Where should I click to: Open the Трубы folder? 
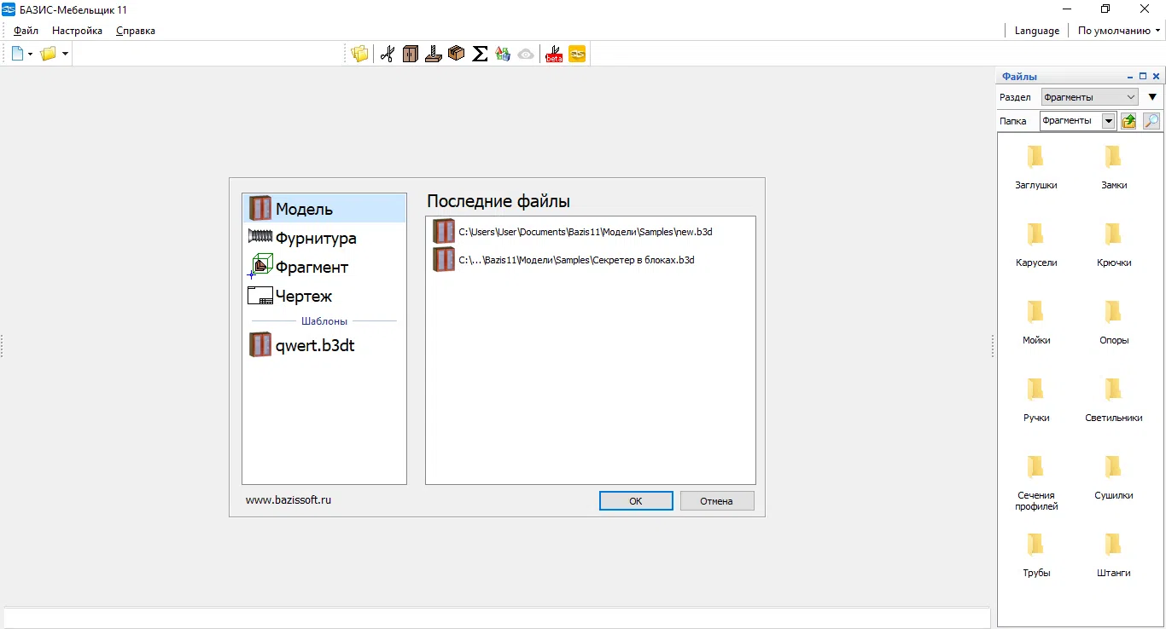pos(1036,554)
